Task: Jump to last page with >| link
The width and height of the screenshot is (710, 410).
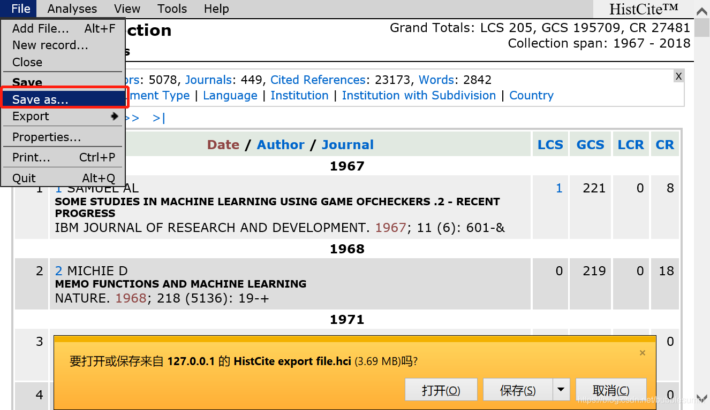Action: pyautogui.click(x=159, y=118)
